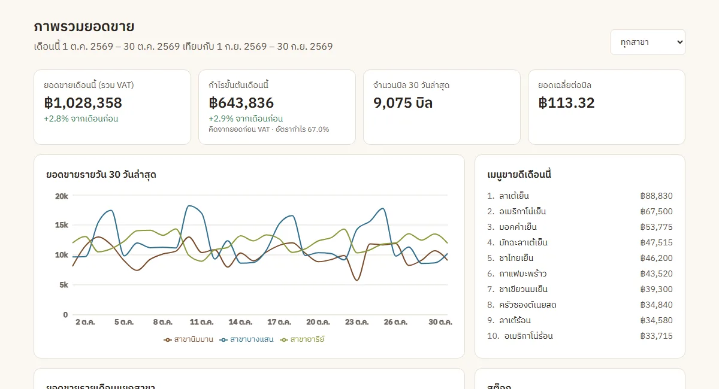Screen dimensions: 719x389
Task: Toggle สาขาอารีย์ series in chart legend
Action: (x=302, y=339)
